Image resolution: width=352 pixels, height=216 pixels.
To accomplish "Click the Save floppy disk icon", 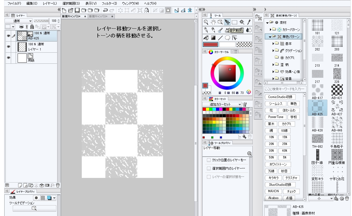I will point(77,11).
